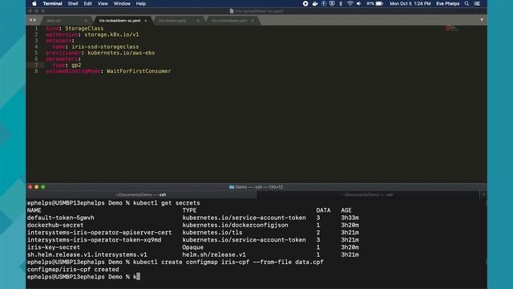Click 'dockerhub-secret' row name
Image resolution: width=513 pixels, height=289 pixels.
[x=55, y=225]
